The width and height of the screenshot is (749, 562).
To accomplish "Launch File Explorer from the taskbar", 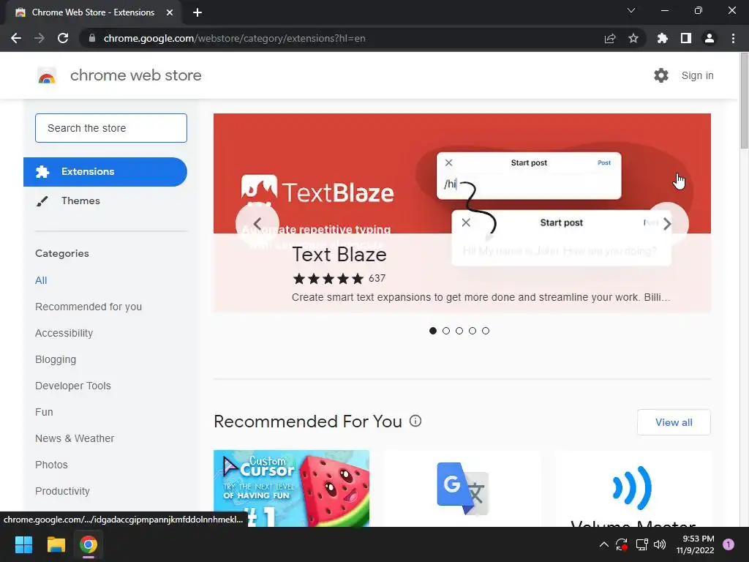I will [56, 544].
